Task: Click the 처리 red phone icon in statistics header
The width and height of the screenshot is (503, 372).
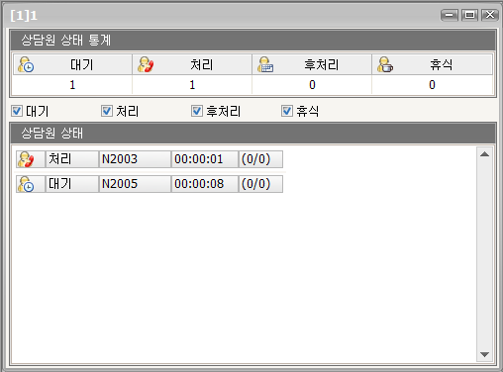Action: tap(146, 64)
